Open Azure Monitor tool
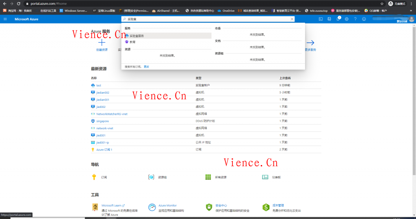The height and width of the screenshot is (219, 416). [x=167, y=206]
